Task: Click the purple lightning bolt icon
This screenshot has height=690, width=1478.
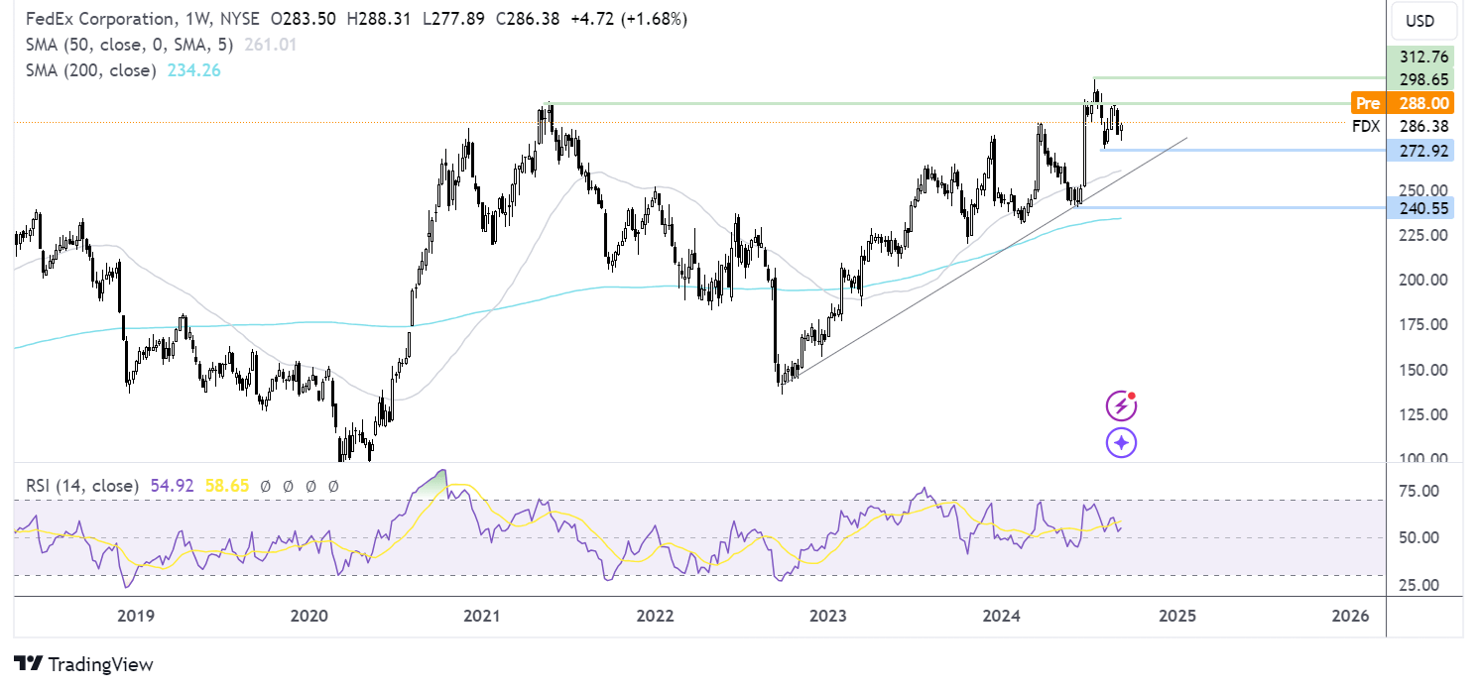Action: (1121, 404)
